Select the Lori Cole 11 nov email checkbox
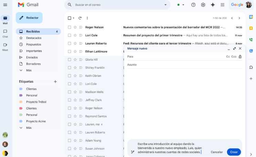This screenshot has width=256, height=157. click(x=70, y=35)
